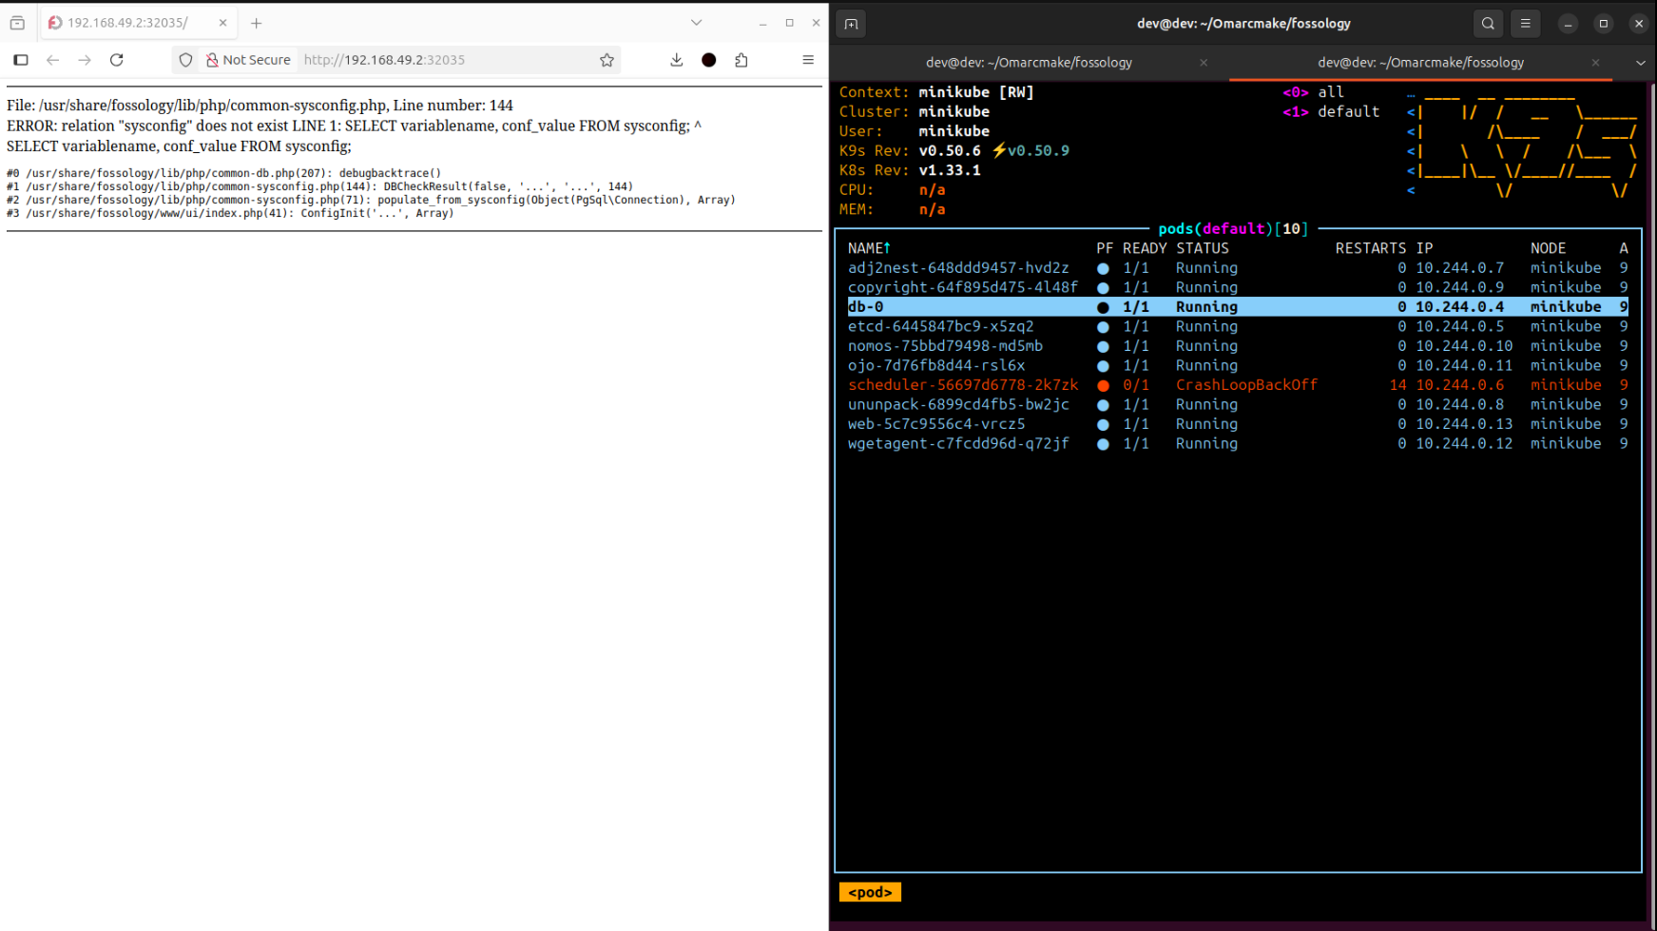Maximize the terminal window
This screenshot has height=931, width=1657.
click(x=1603, y=24)
